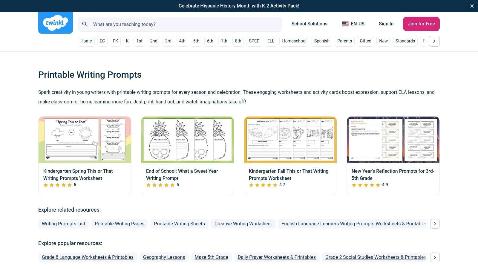Open the pineapple Sweet Year prompt thumbnail
The height and width of the screenshot is (269, 478).
coord(188,140)
